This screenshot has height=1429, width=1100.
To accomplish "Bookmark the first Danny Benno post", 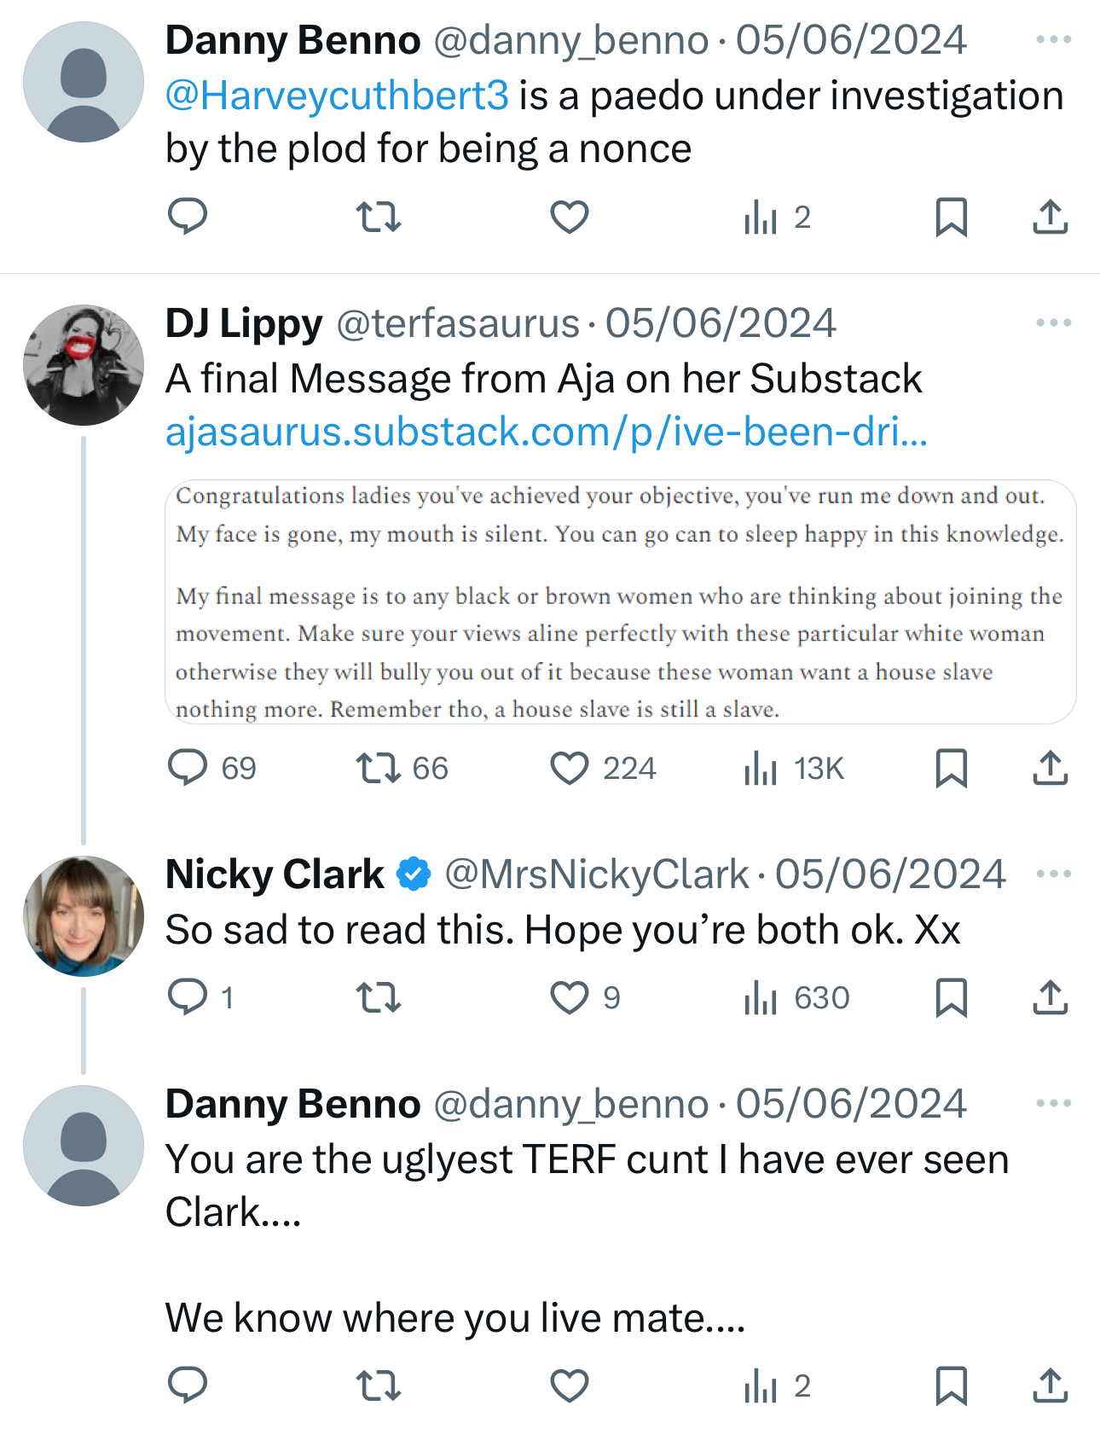I will pos(951,217).
